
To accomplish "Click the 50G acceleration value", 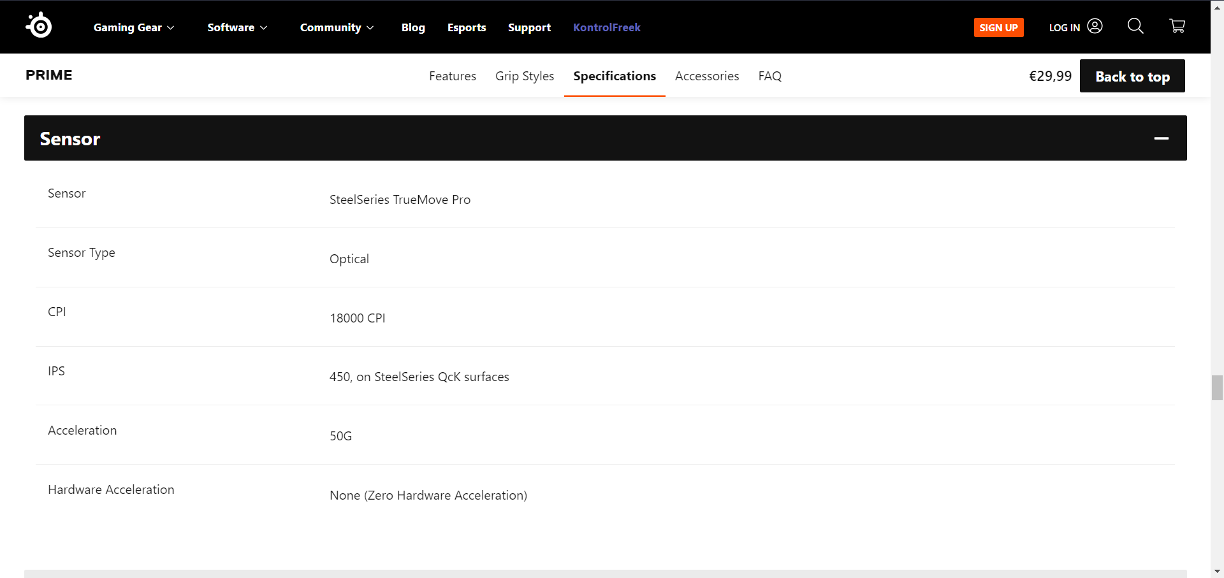I will 340,436.
